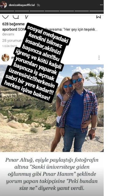The width and height of the screenshot is (122, 196).
Task: Click the 9s story time indicator
Action: pyautogui.click(x=38, y=5)
